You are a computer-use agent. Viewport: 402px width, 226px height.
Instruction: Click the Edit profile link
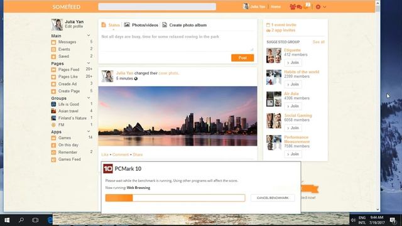[74, 26]
